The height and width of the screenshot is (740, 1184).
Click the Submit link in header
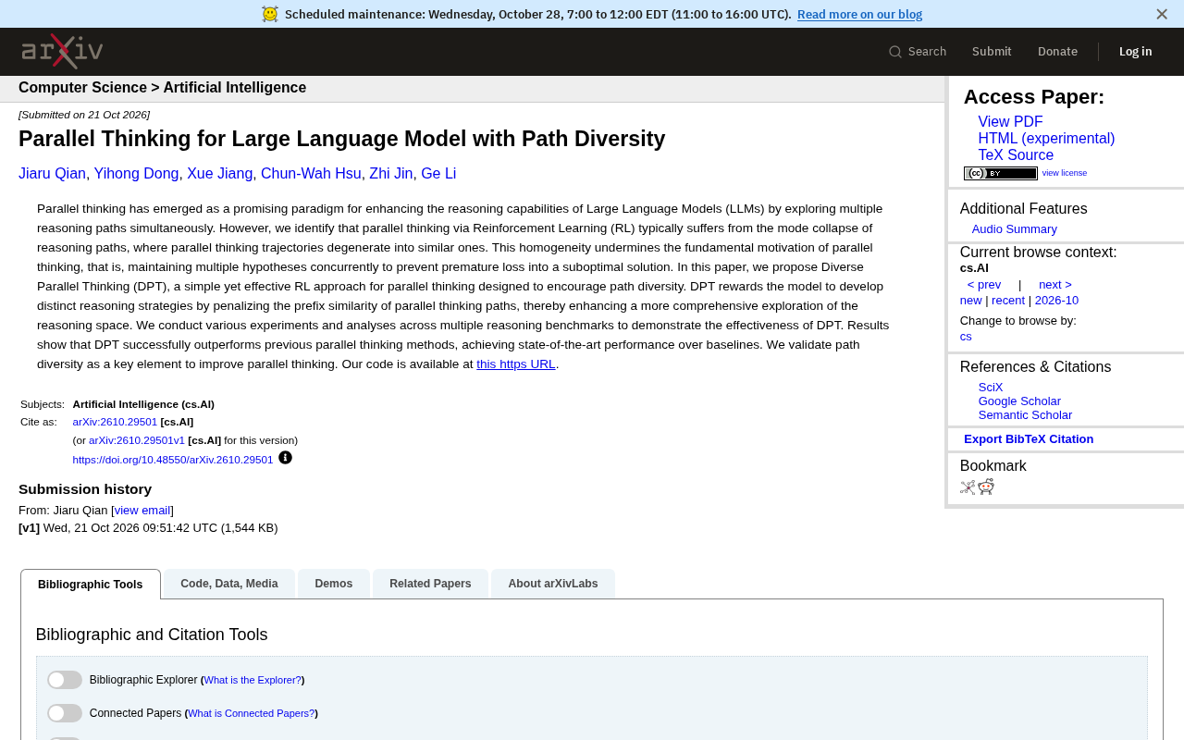(x=992, y=52)
